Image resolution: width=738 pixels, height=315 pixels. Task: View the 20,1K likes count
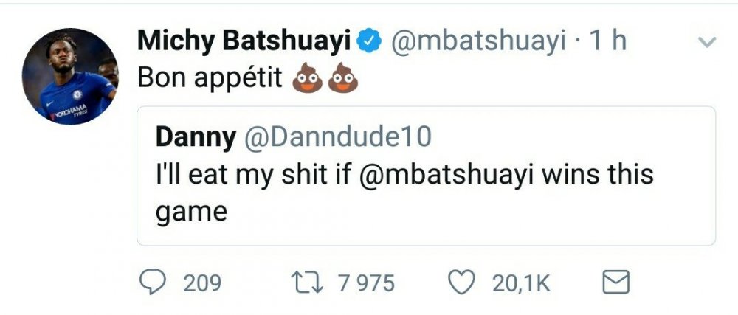click(x=521, y=283)
